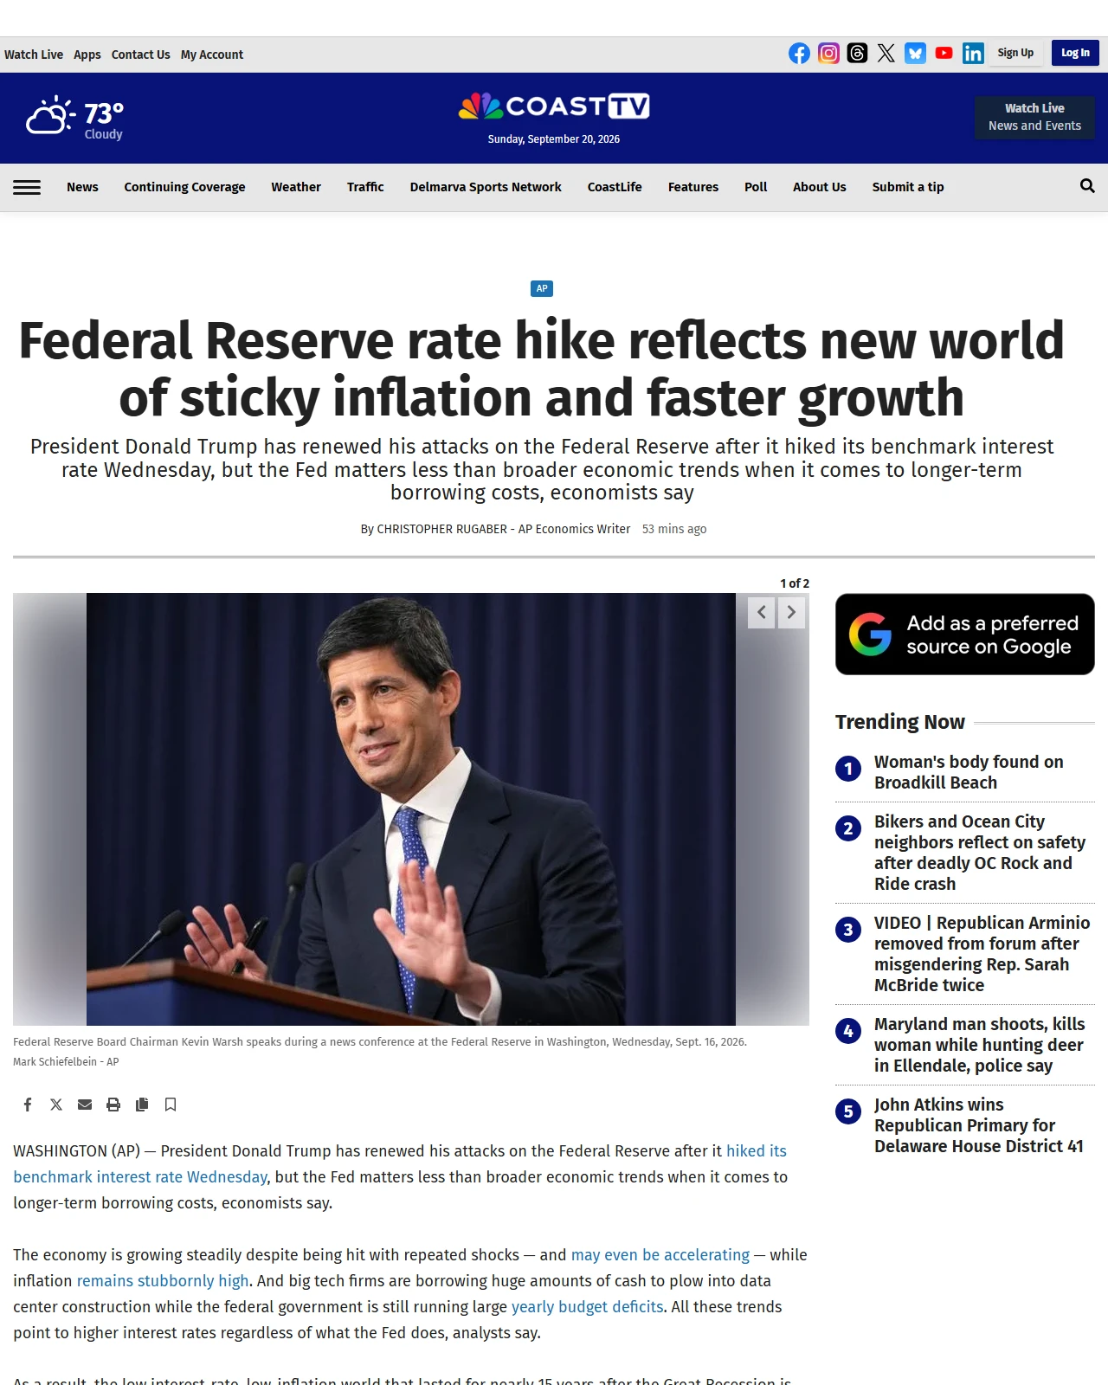Copy article link icon
Image resolution: width=1108 pixels, height=1385 pixels.
click(x=142, y=1105)
